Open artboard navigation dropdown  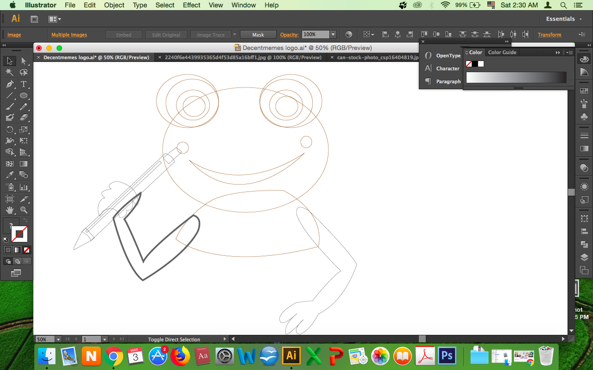[x=105, y=339]
